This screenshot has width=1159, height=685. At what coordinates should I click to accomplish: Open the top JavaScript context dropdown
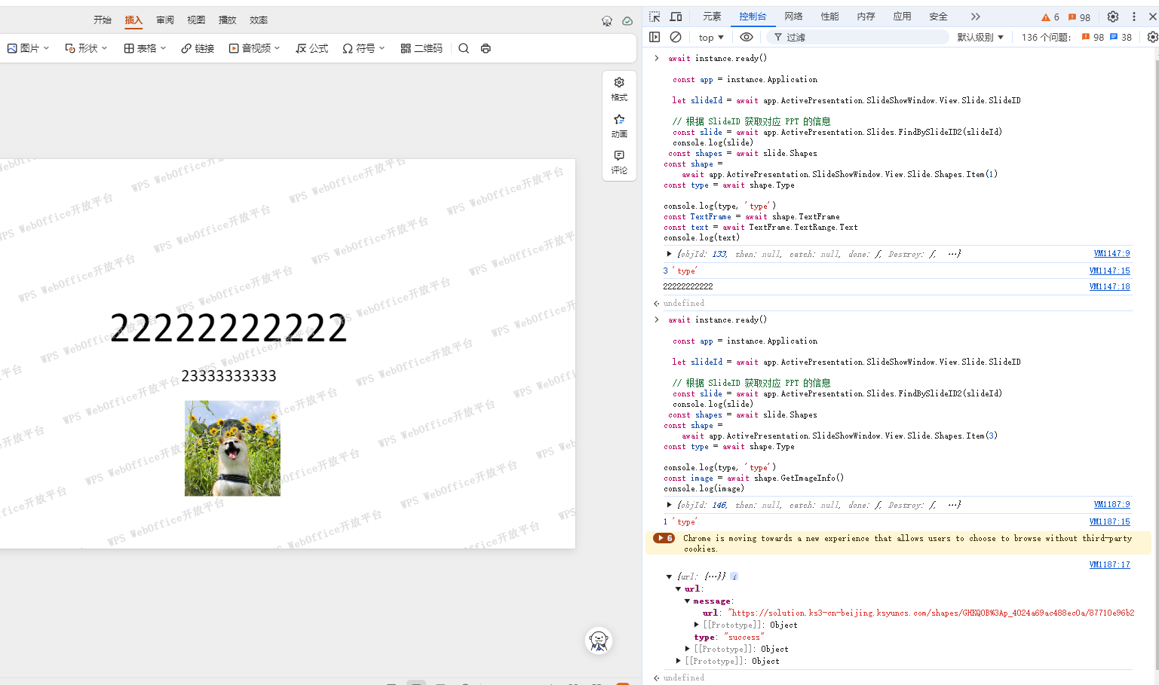[x=711, y=37]
